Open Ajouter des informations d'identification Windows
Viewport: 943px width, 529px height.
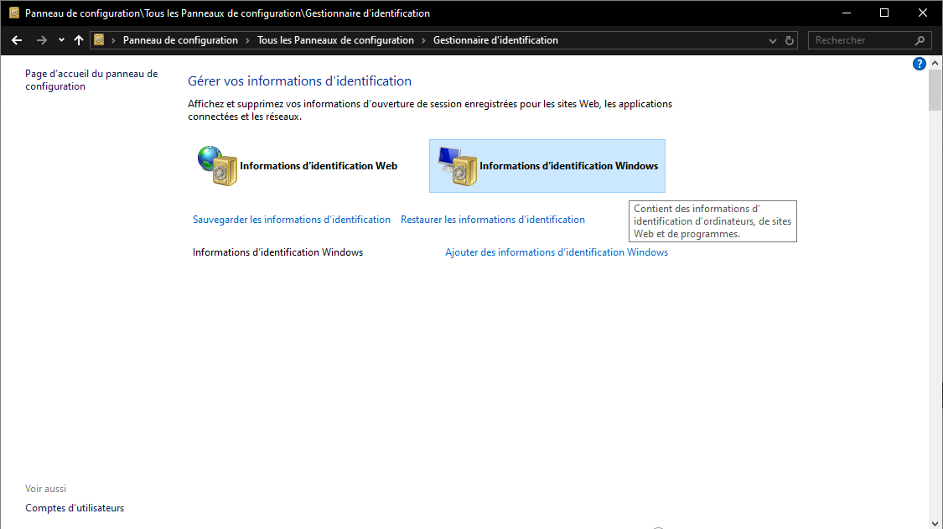[557, 252]
